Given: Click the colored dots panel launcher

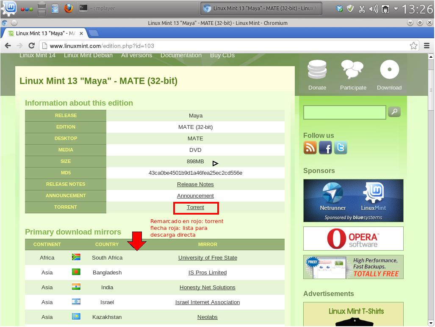Looking at the screenshot, I should click(x=27, y=9).
